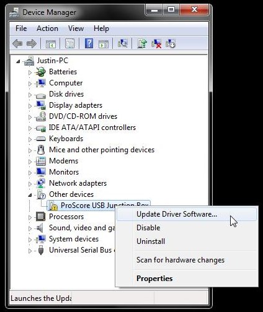Viewport: 263px width, 312px height.
Task: Click the blue Help question mark icon
Action: (89, 43)
